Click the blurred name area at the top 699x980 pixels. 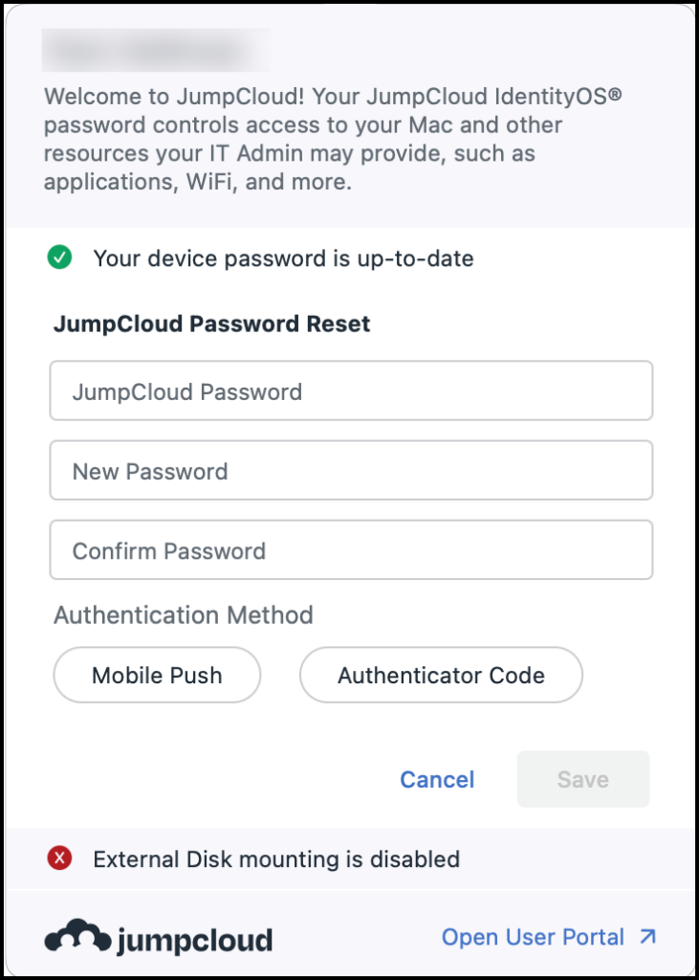(x=155, y=50)
